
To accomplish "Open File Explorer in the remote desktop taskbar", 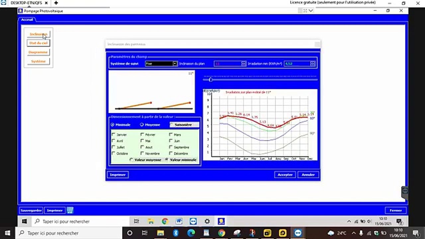I will point(151,221).
